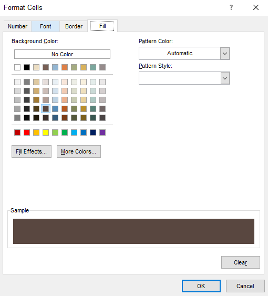Pick the black theme color swatch
The width and height of the screenshot is (268, 296).
point(27,67)
